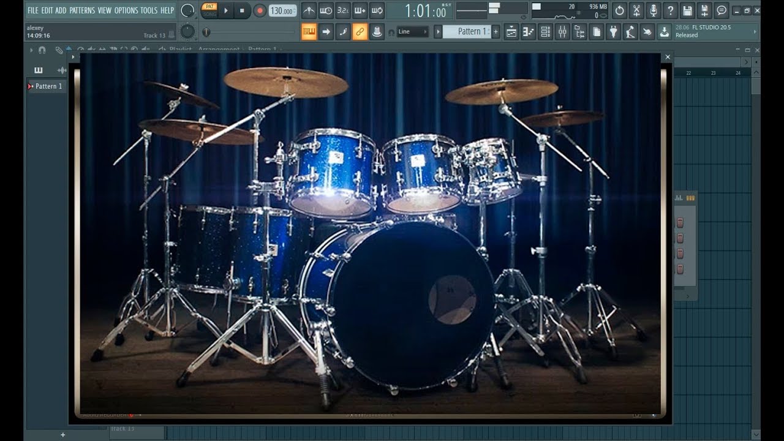Open the Mixer view icon
Viewport: 784px width, 441px height.
pos(562,32)
